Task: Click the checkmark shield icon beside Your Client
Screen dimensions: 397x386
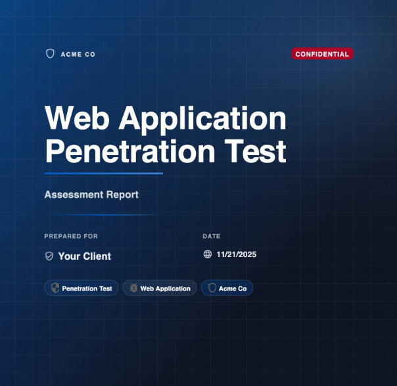Action: [x=49, y=256]
